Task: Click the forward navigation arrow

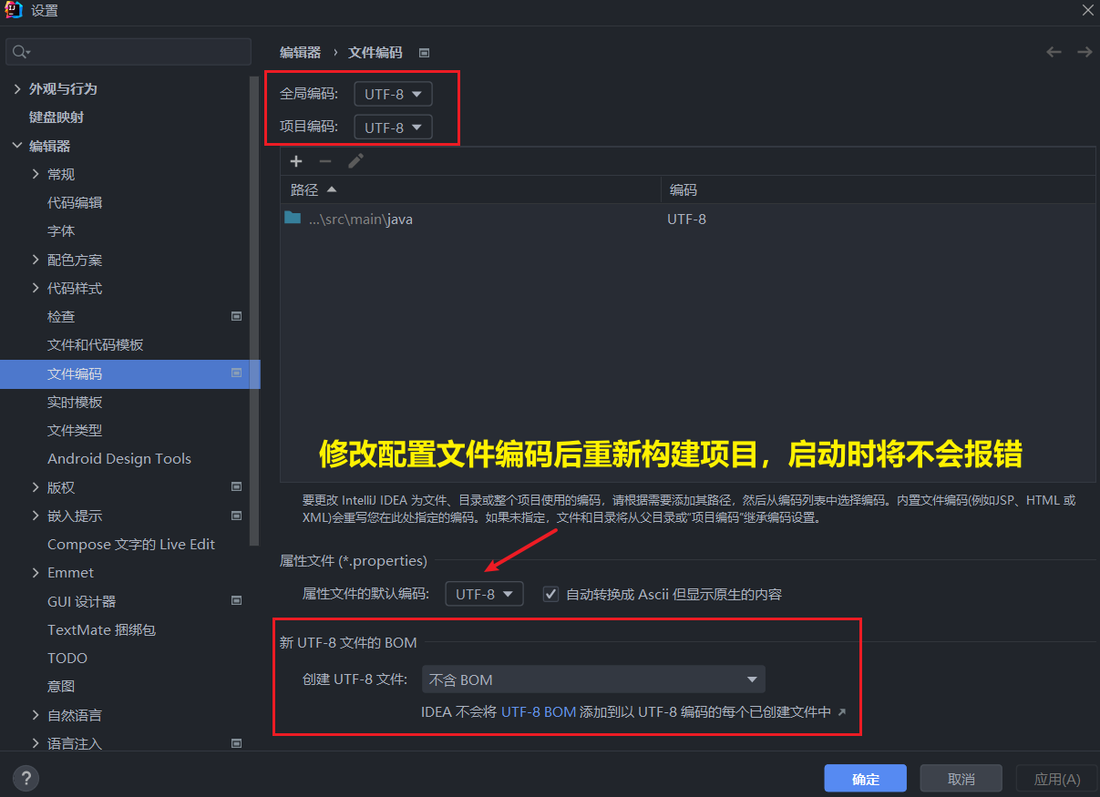Action: [1085, 52]
